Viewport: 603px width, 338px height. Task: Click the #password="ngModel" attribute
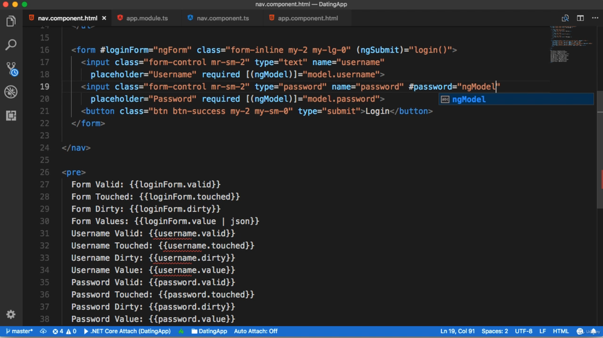(x=455, y=87)
